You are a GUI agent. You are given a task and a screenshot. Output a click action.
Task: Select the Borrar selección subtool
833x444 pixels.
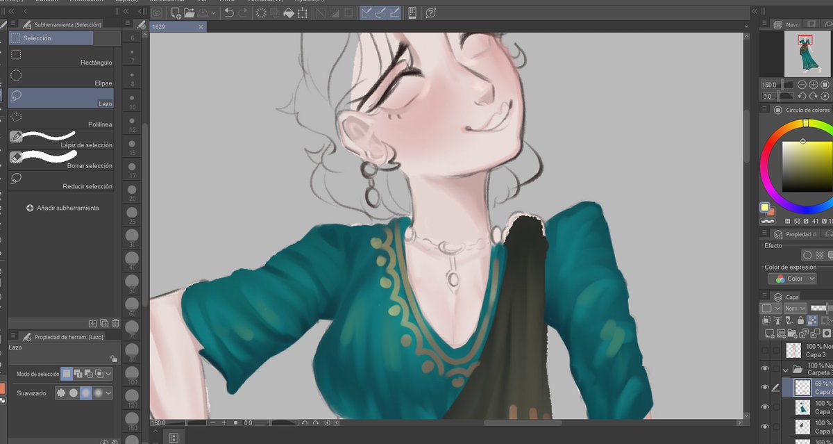61,161
